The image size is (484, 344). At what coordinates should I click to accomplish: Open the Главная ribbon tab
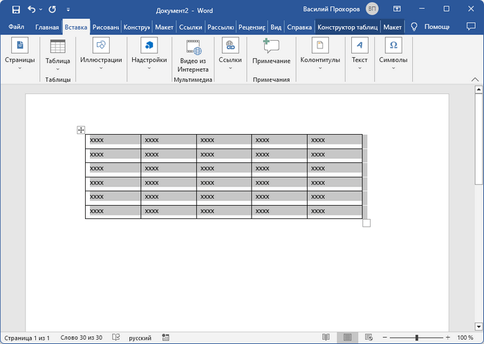pyautogui.click(x=47, y=26)
